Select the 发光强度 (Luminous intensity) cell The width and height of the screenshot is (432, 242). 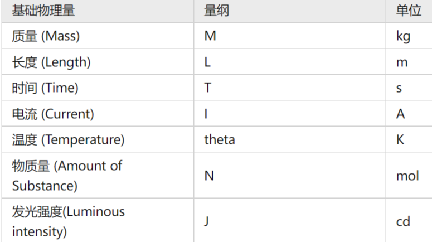coord(68,221)
